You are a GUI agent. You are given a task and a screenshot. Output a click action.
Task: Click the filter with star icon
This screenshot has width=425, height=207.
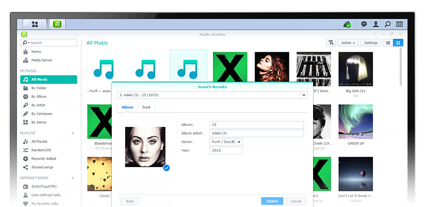[x=331, y=43]
